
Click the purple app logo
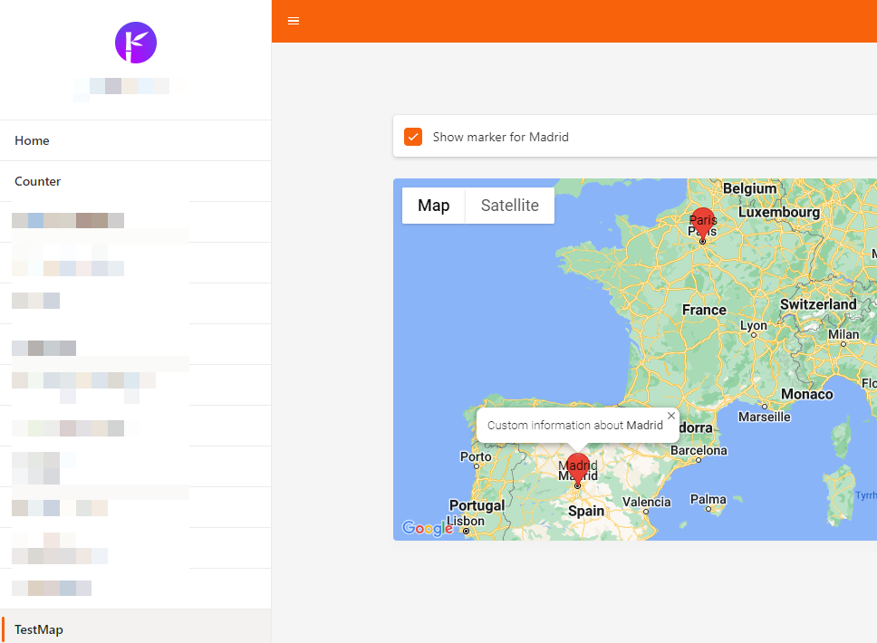pyautogui.click(x=136, y=43)
